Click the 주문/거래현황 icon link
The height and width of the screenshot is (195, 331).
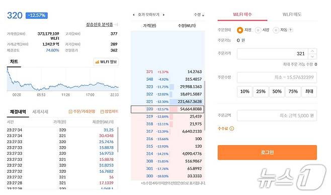[82, 111]
